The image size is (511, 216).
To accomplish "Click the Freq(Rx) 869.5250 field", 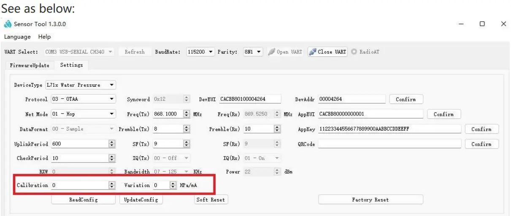I will pyautogui.click(x=262, y=114).
